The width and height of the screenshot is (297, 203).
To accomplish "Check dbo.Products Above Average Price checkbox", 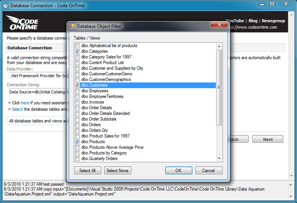I will pos(77,148).
